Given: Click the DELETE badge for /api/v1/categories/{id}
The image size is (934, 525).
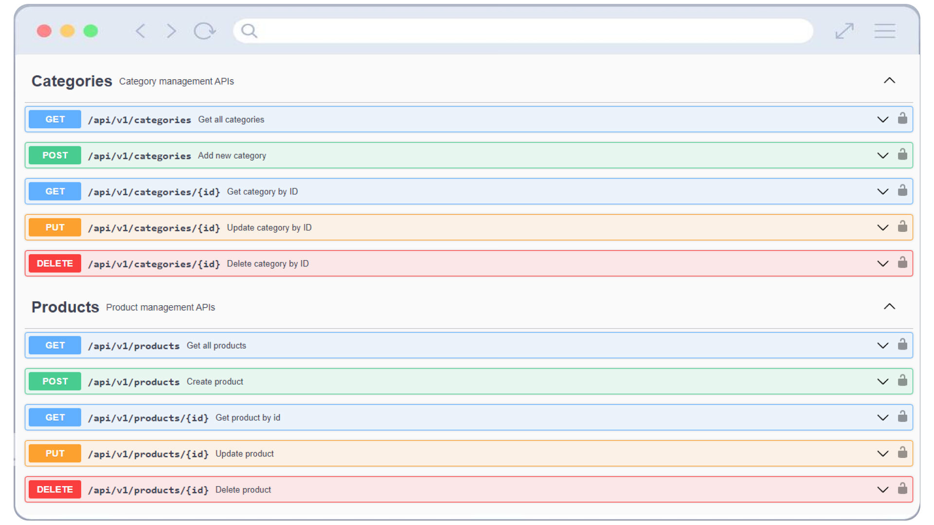Looking at the screenshot, I should [x=55, y=263].
